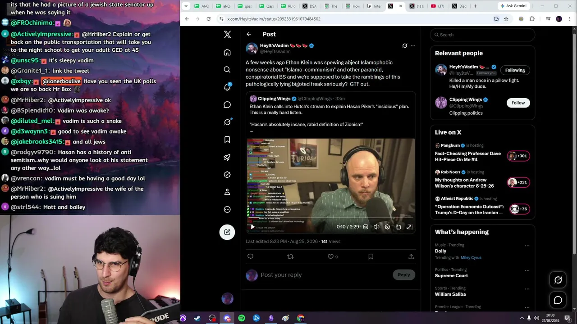The image size is (577, 324).
Task: Open the Dolly trending topic
Action: (440, 251)
